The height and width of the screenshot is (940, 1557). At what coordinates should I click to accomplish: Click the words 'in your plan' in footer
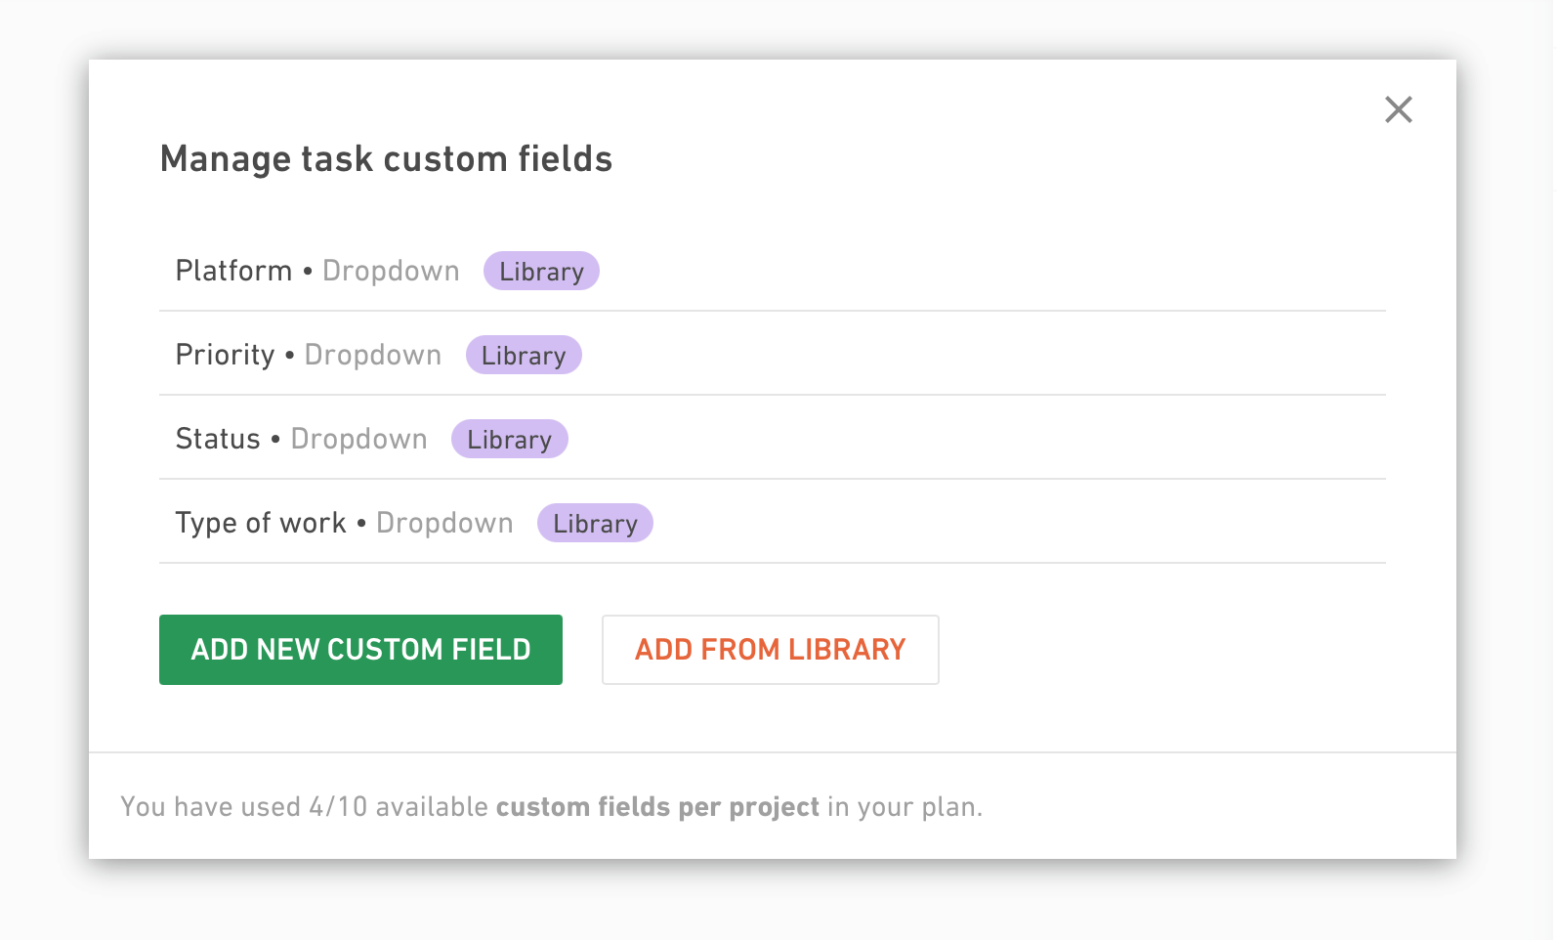[x=905, y=807]
